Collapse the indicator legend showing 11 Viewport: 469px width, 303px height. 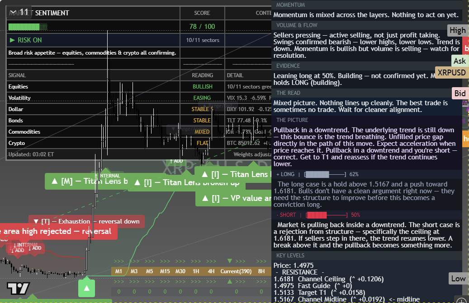coord(19,12)
